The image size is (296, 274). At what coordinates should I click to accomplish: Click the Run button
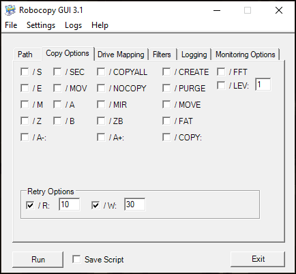tap(38, 259)
